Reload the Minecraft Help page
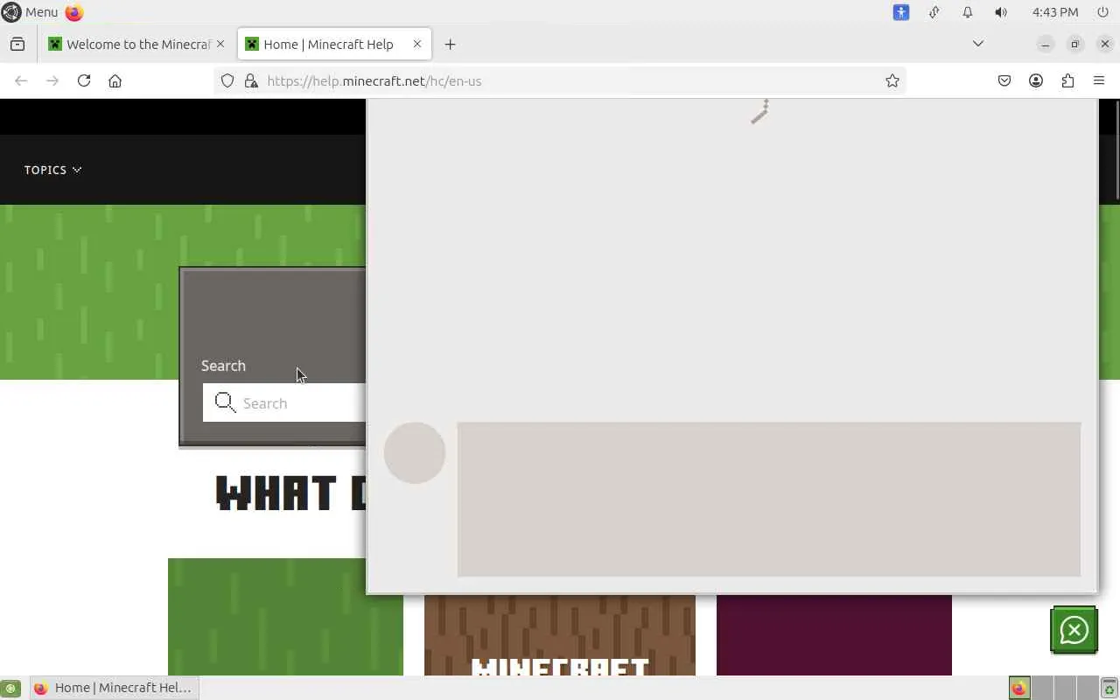Screen dimensions: 1120x700 pos(84,80)
